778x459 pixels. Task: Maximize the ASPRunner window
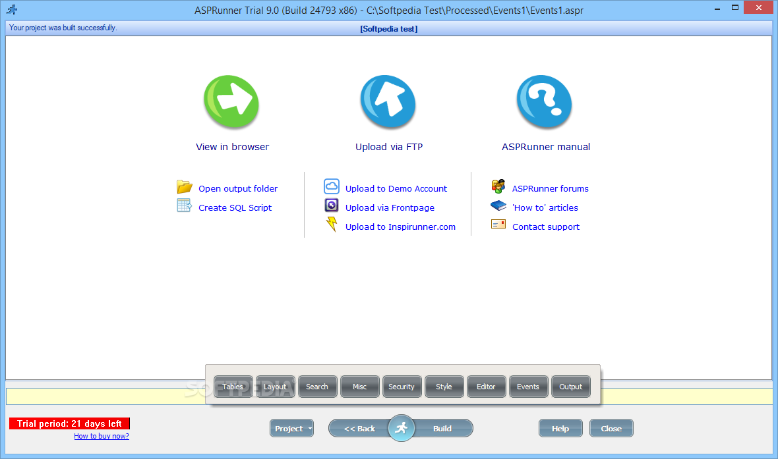735,7
